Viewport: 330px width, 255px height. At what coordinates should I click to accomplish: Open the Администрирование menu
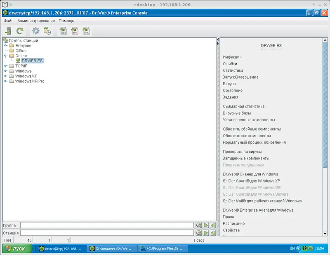36,21
